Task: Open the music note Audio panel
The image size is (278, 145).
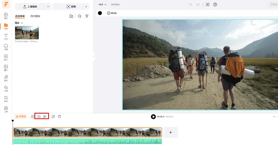Action: pos(6,78)
